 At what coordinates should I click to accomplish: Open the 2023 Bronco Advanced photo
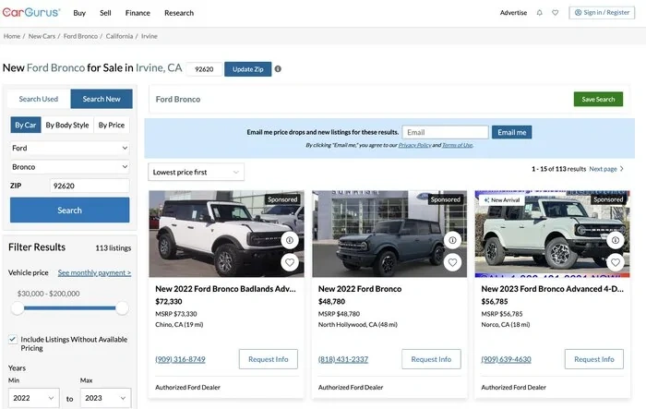[x=552, y=234]
